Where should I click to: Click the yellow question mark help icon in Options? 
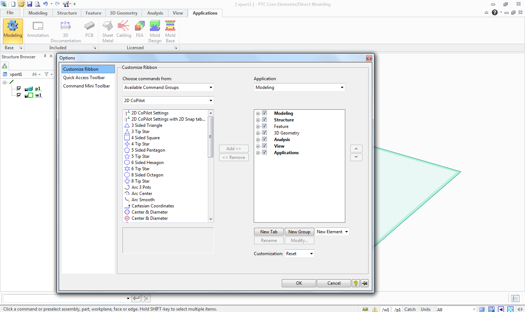[x=356, y=283]
